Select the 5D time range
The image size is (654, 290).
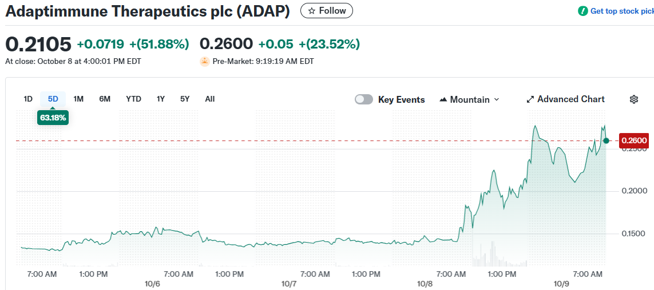coord(53,99)
